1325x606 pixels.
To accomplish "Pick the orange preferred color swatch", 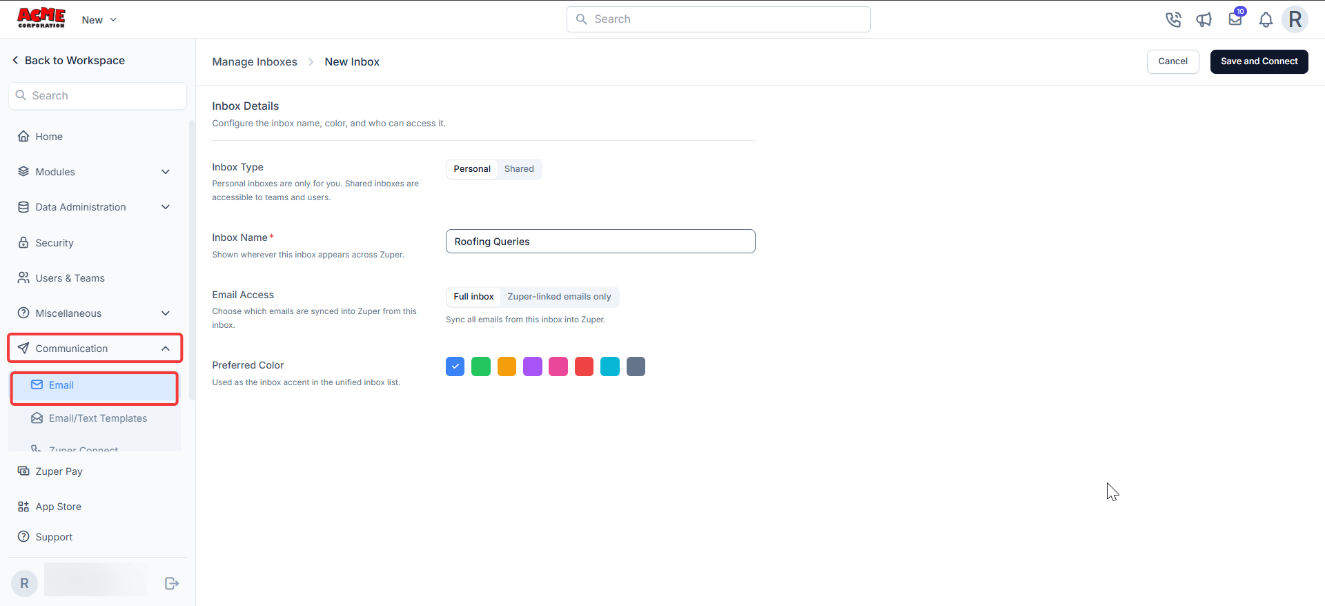I will [x=507, y=366].
